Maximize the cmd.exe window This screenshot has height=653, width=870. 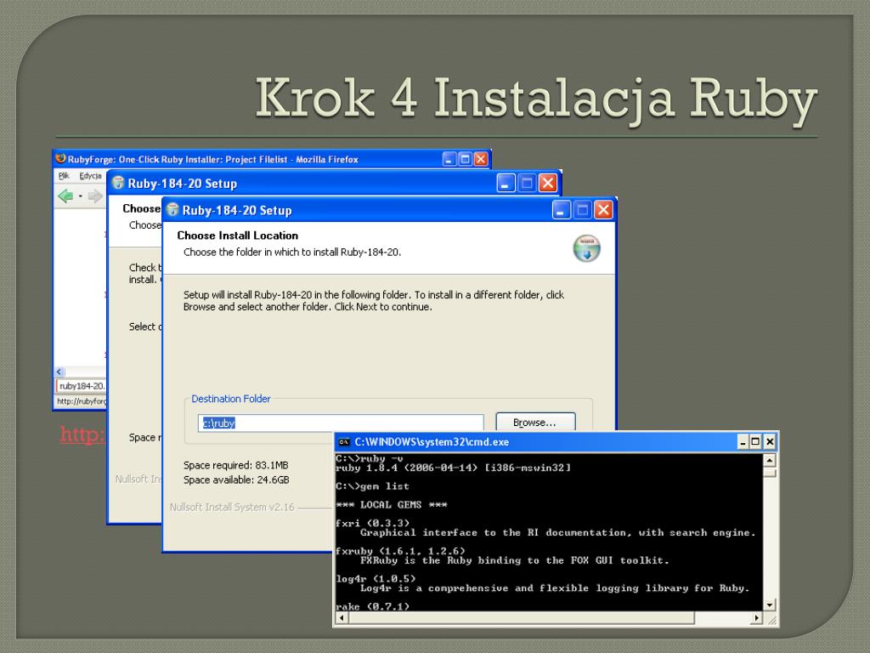755,442
